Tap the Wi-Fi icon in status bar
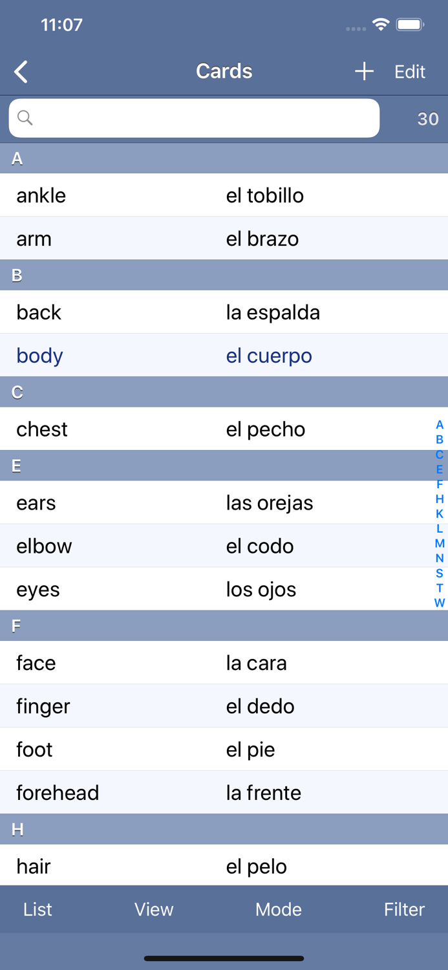The width and height of the screenshot is (448, 970). point(380,25)
